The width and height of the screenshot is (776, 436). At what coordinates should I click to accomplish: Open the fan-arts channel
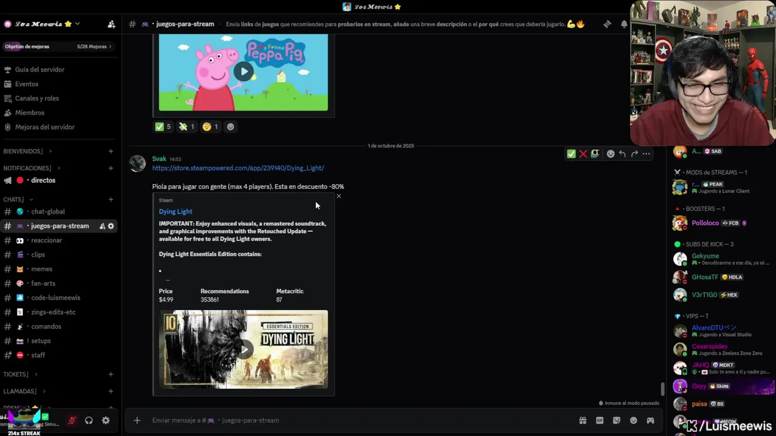59,283
